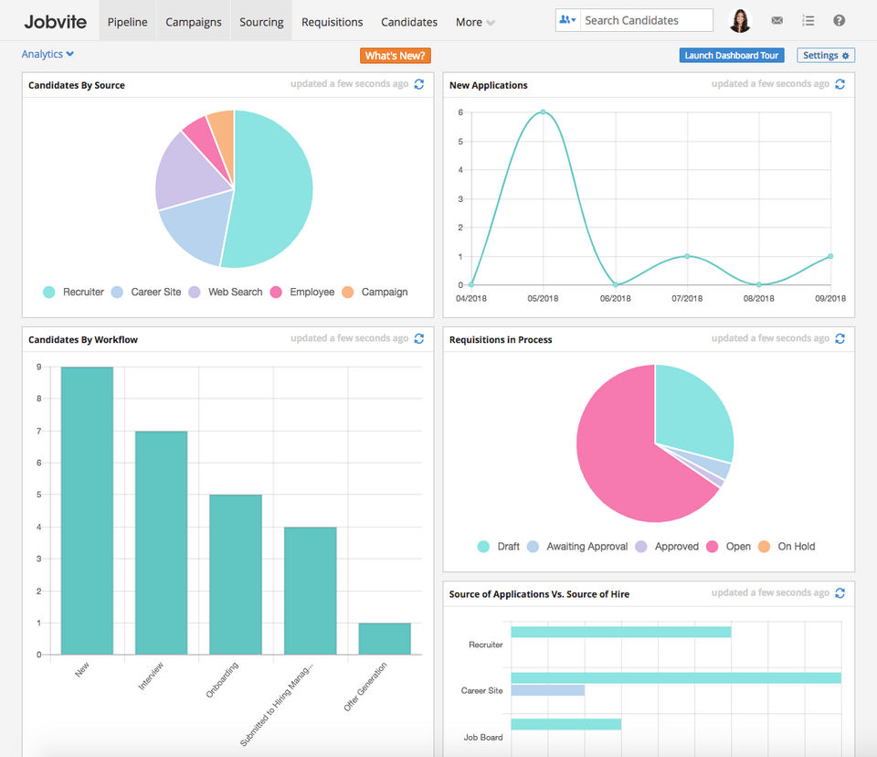Select the Interview bar in workflow chart

coord(161,543)
